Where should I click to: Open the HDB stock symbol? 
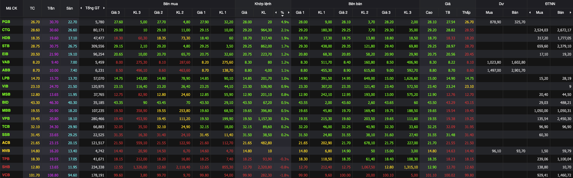tap(6, 38)
